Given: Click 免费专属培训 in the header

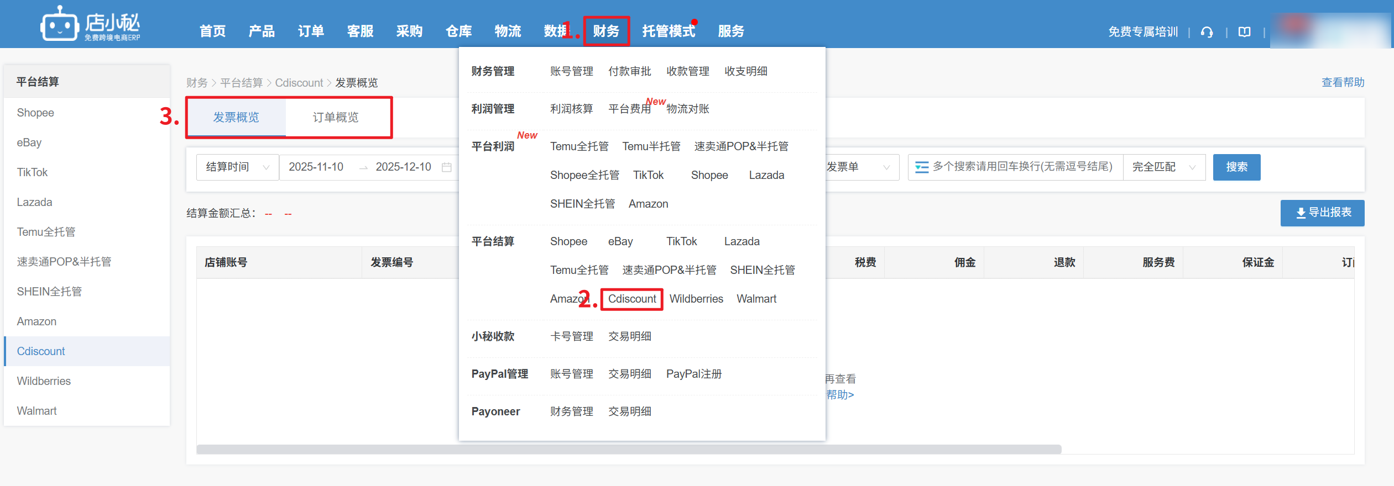Looking at the screenshot, I should [1143, 32].
